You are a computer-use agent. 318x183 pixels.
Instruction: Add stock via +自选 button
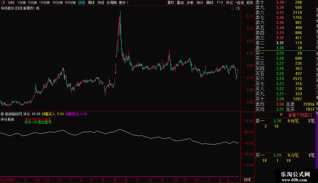(240, 3)
